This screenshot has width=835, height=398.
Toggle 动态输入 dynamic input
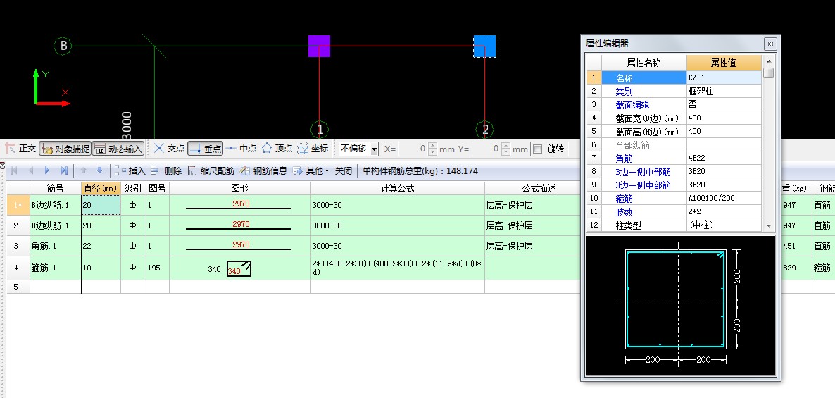(x=118, y=149)
